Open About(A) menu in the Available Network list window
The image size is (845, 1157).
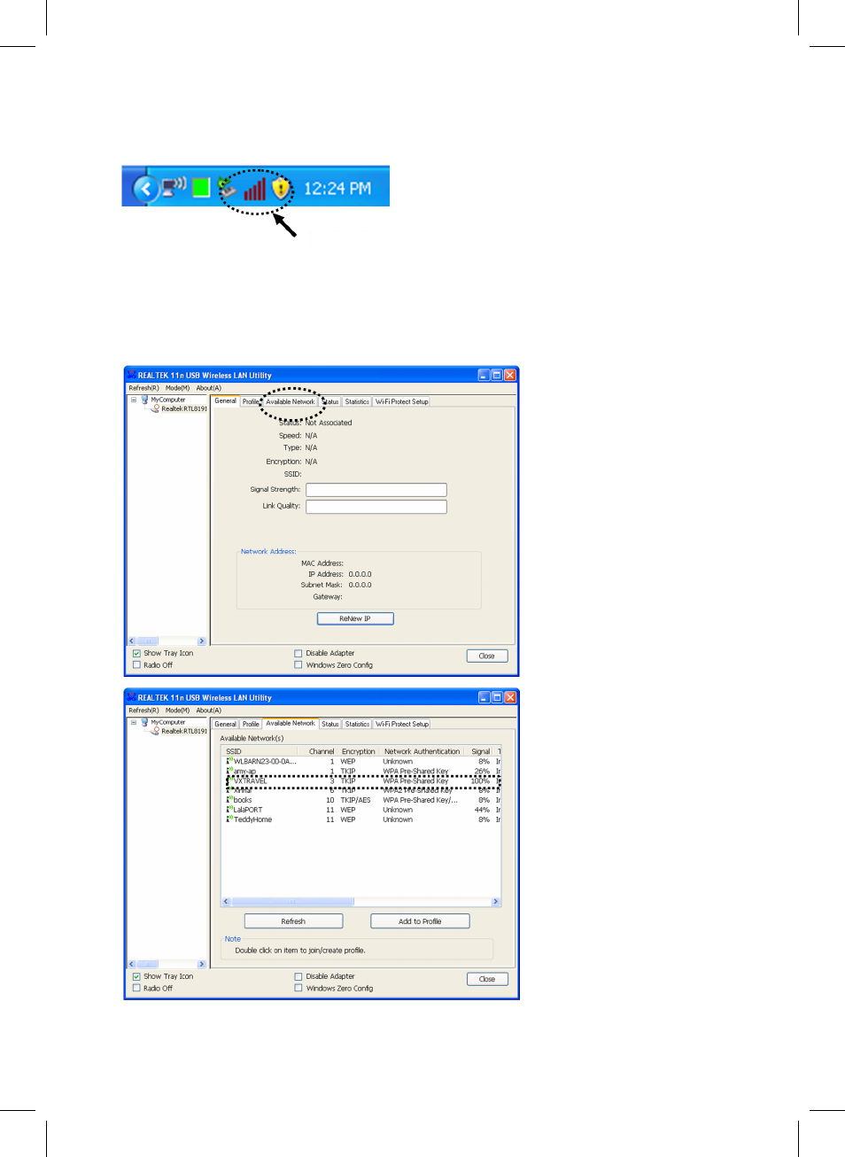coord(209,711)
